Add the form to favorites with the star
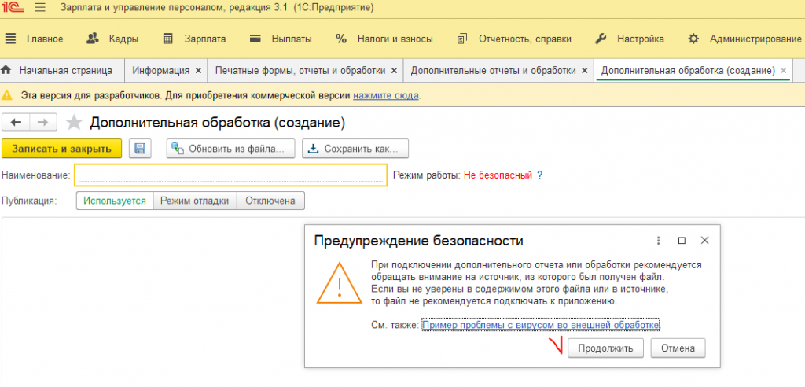Screen dimensions: 805x387 (x=75, y=123)
